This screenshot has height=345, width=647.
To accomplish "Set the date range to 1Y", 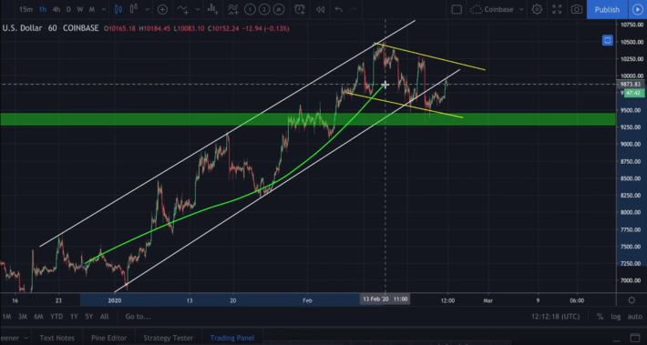I will pos(74,317).
